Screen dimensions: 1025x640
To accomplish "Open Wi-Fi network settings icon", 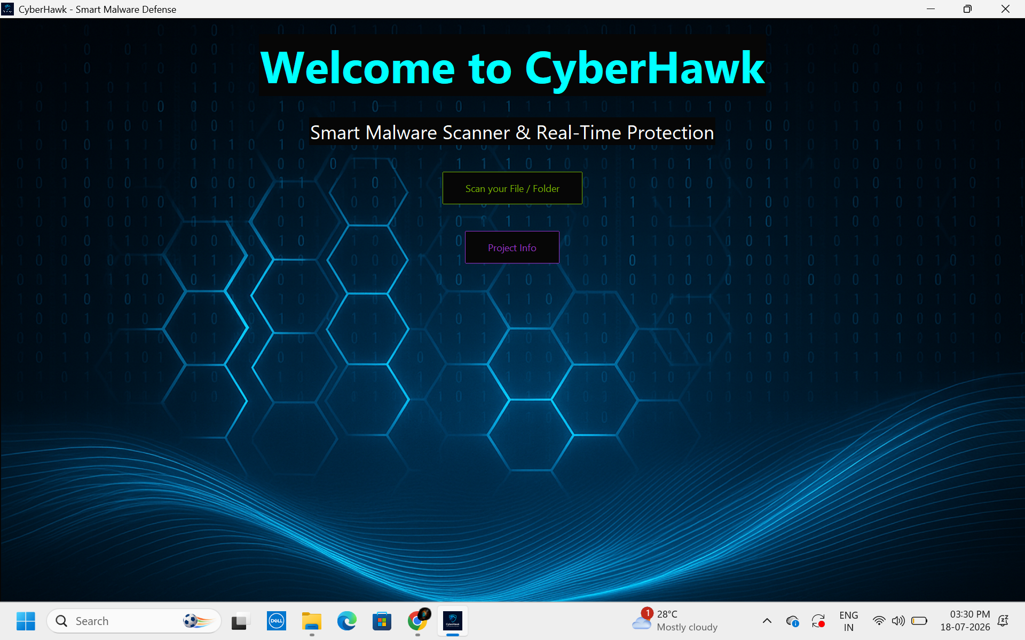I will [879, 621].
